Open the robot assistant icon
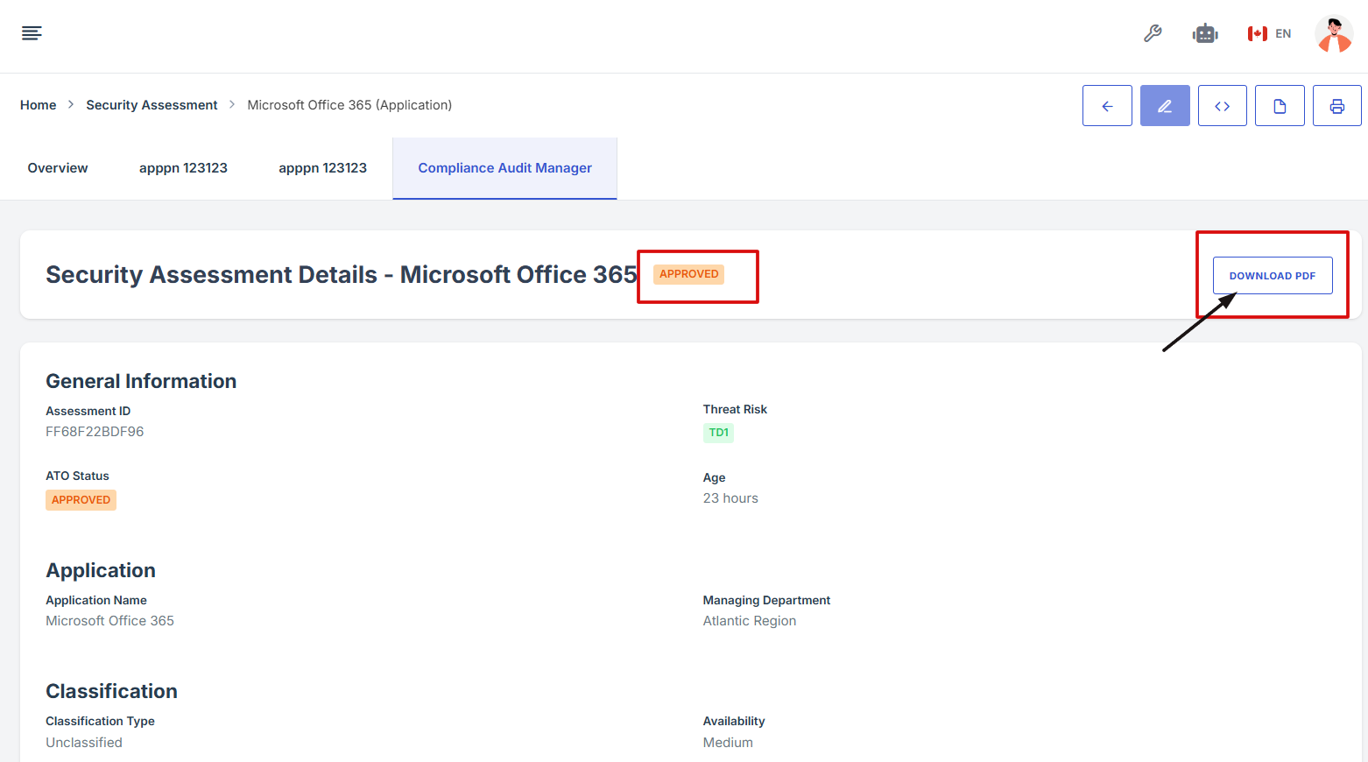Viewport: 1368px width, 762px height. (1205, 34)
